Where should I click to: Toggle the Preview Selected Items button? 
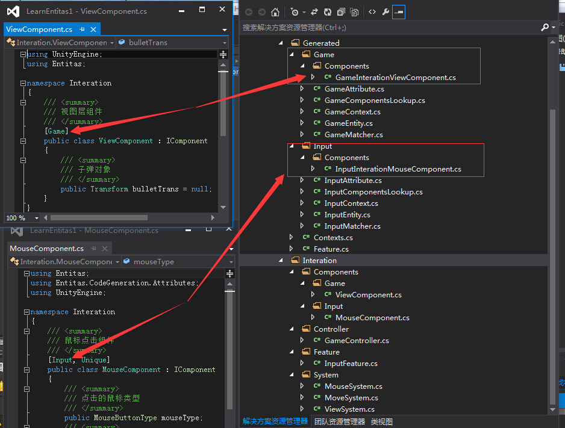click(399, 12)
